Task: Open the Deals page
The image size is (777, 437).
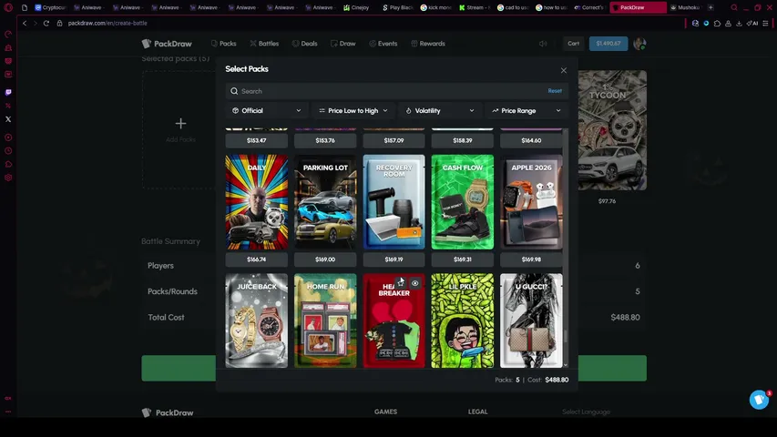Action: (x=305, y=44)
